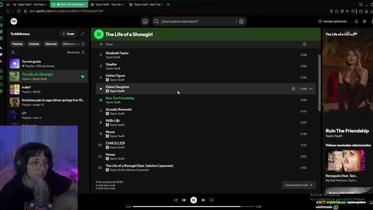Expand the library panel with arrows icon

pyautogui.click(x=82, y=34)
